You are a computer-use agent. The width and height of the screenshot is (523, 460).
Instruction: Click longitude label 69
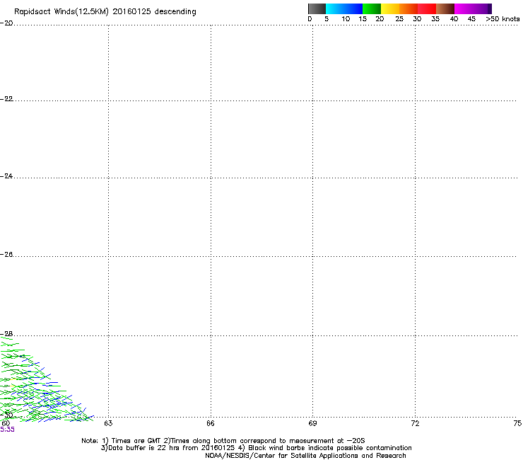(312, 423)
